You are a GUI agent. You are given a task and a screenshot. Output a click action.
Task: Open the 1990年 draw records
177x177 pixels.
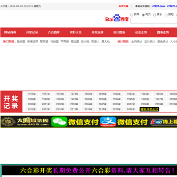(x=60, y=99)
